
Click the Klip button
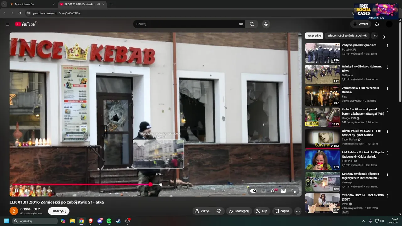point(261,211)
